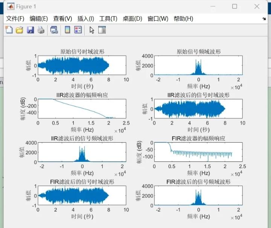This screenshot has height=228, width=271.
Task: Open the 文件(F) menu
Action: pos(15,19)
